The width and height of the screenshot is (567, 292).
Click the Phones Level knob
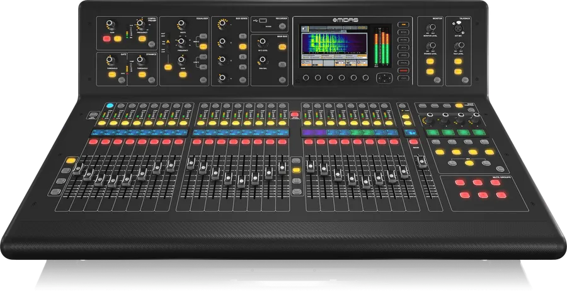(x=430, y=46)
